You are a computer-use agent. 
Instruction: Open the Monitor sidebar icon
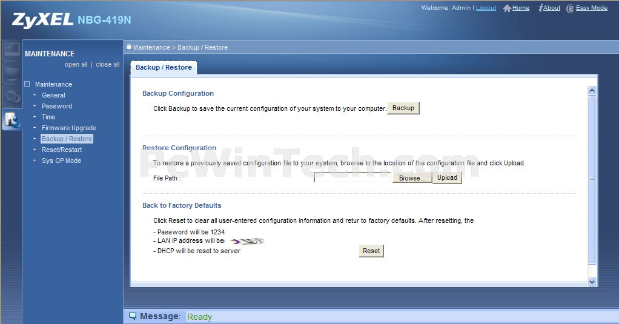pyautogui.click(x=12, y=50)
